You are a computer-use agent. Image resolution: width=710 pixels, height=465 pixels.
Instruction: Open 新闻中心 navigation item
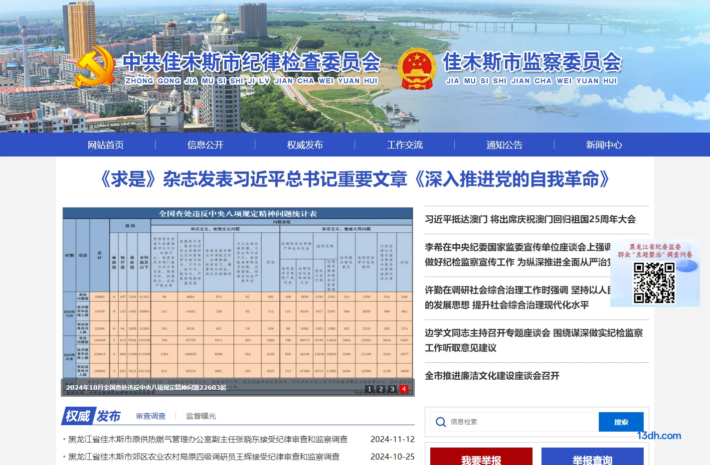point(604,145)
